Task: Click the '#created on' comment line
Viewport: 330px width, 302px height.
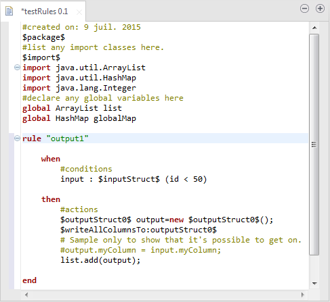Action: (x=81, y=27)
